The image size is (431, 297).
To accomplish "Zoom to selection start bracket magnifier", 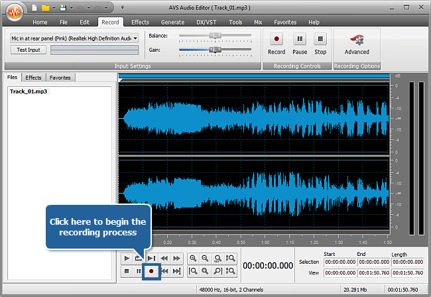I will [x=193, y=271].
